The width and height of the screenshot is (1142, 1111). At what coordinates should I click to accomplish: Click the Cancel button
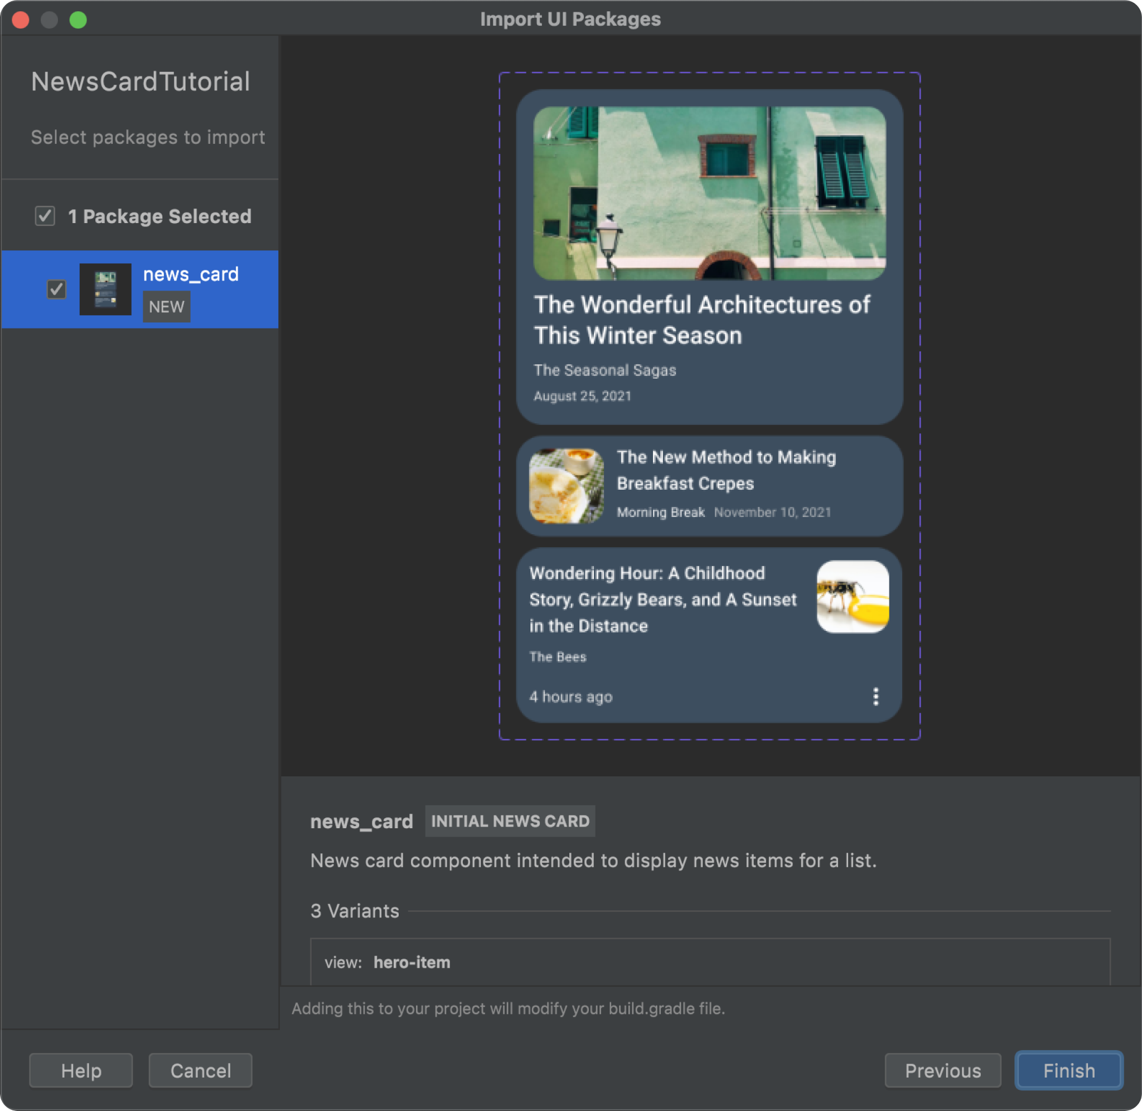[202, 1071]
